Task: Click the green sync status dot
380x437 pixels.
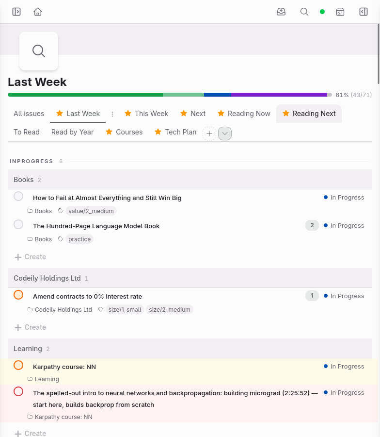Action: point(322,12)
